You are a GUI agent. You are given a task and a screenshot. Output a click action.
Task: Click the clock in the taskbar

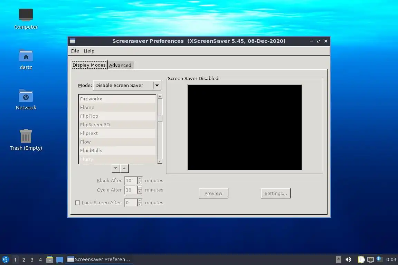click(391, 259)
